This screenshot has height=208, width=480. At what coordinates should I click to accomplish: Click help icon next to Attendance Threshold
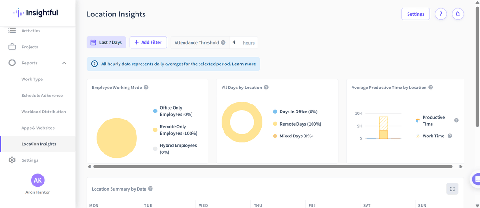point(224,43)
